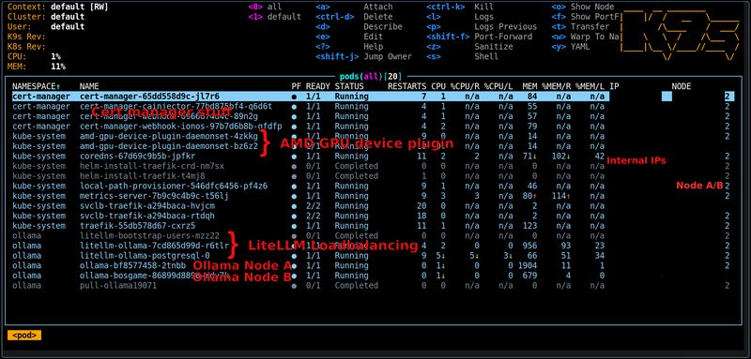Click the port-forward dot in the litellm-ollama-postgresql-0 row
The height and width of the screenshot is (359, 751).
294,256
